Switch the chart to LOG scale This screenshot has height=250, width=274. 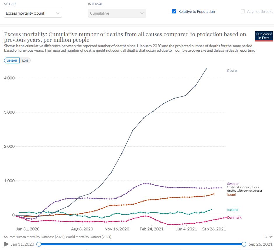point(25,60)
